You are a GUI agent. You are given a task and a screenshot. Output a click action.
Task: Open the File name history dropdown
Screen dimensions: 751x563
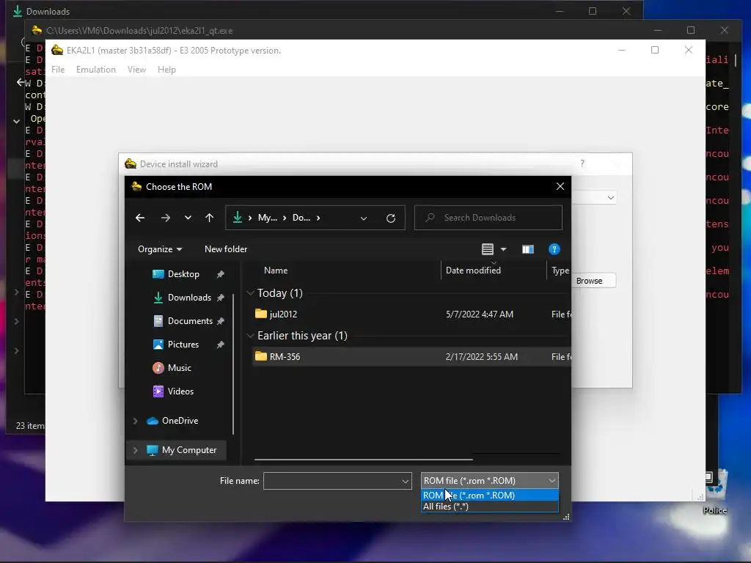pyautogui.click(x=405, y=481)
